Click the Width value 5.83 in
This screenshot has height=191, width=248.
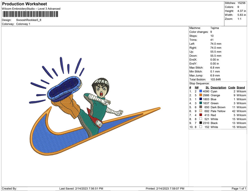[241, 15]
